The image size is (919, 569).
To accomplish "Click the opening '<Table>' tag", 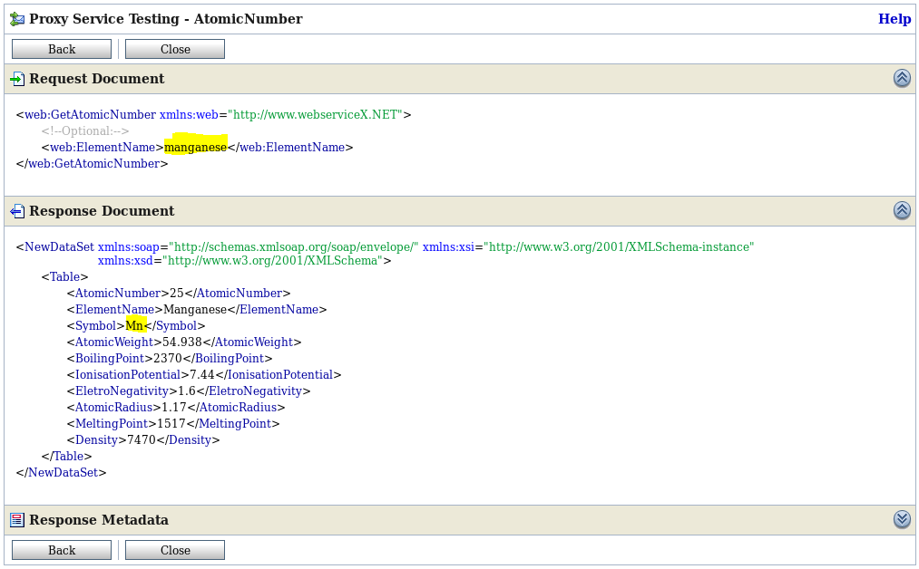I will coord(64,276).
